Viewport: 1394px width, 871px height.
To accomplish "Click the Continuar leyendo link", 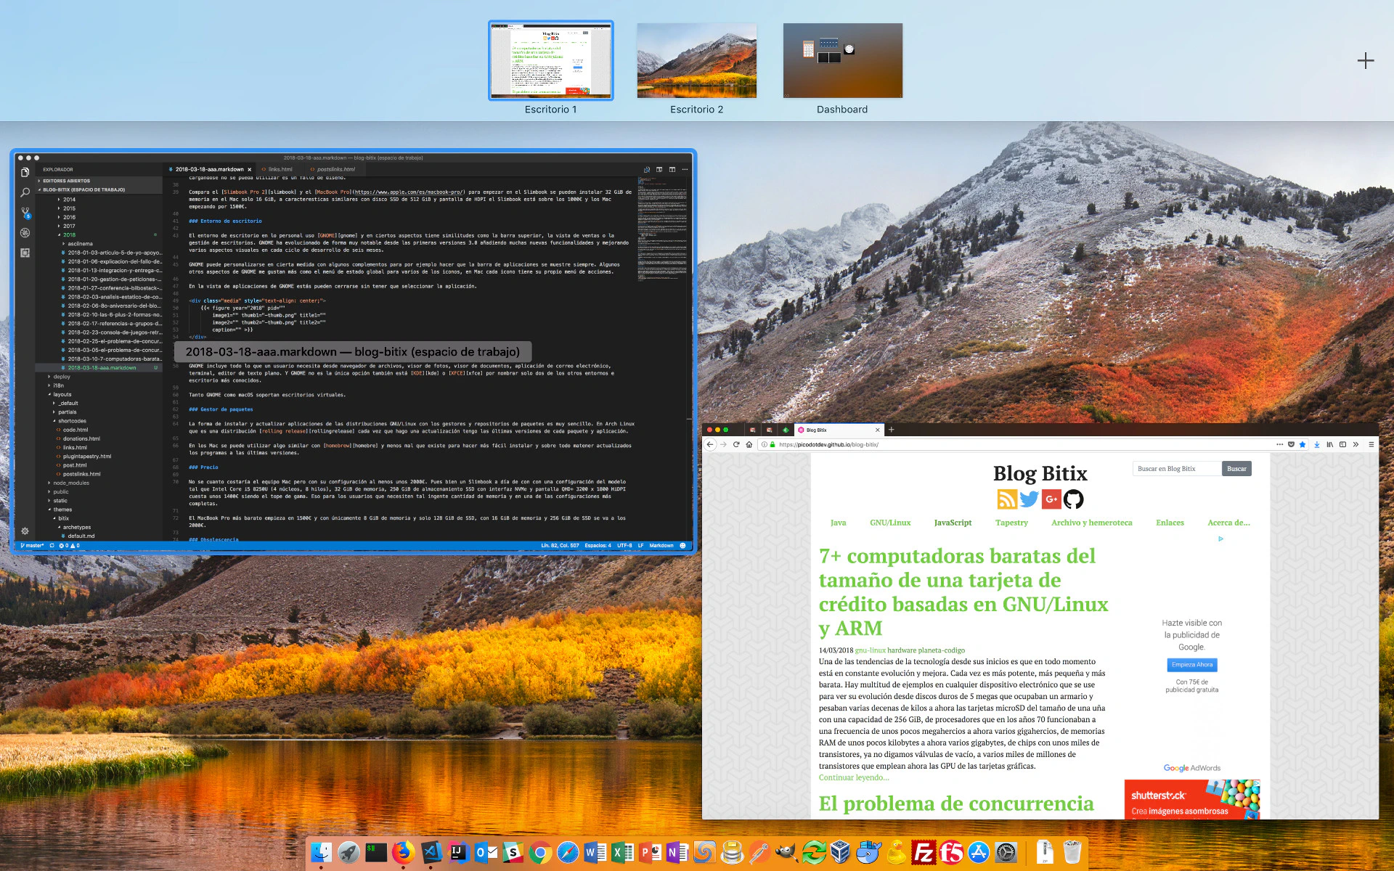I will coord(854,777).
